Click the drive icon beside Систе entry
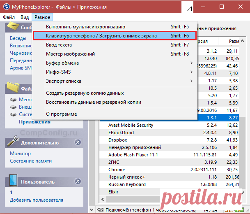This screenshot has width=250, height=214. coord(13,114)
